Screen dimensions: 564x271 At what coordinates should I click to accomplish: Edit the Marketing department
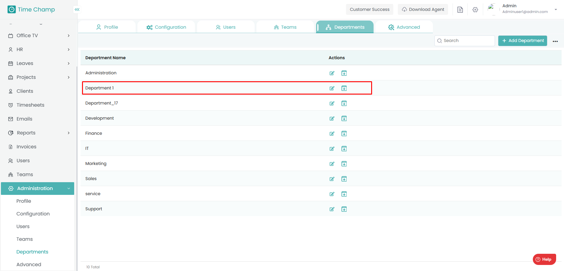click(332, 164)
